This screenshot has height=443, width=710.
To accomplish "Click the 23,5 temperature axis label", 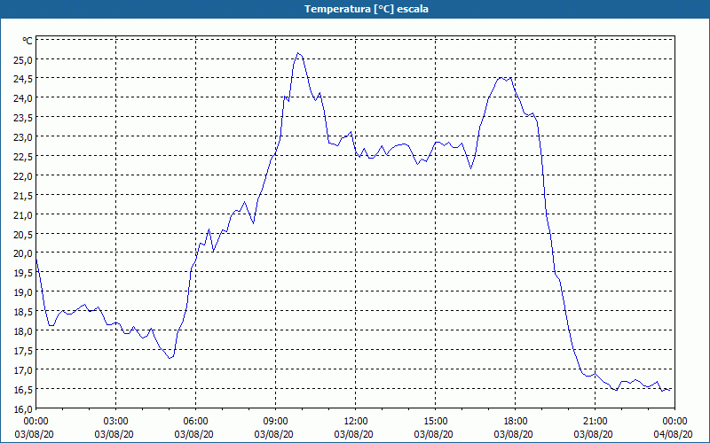I will click(x=24, y=118).
